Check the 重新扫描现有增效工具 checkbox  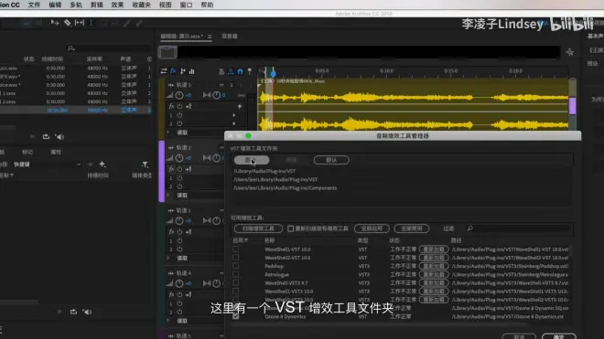[291, 228]
